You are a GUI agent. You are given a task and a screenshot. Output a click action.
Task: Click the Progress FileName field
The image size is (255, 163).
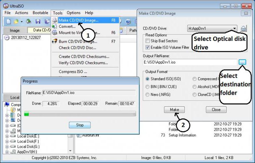click(89, 93)
